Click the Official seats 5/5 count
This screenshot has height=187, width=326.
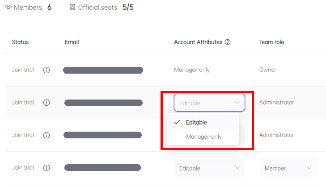128,7
